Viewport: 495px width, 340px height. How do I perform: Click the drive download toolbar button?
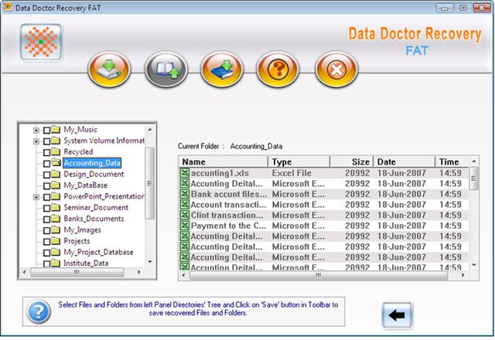click(x=109, y=70)
